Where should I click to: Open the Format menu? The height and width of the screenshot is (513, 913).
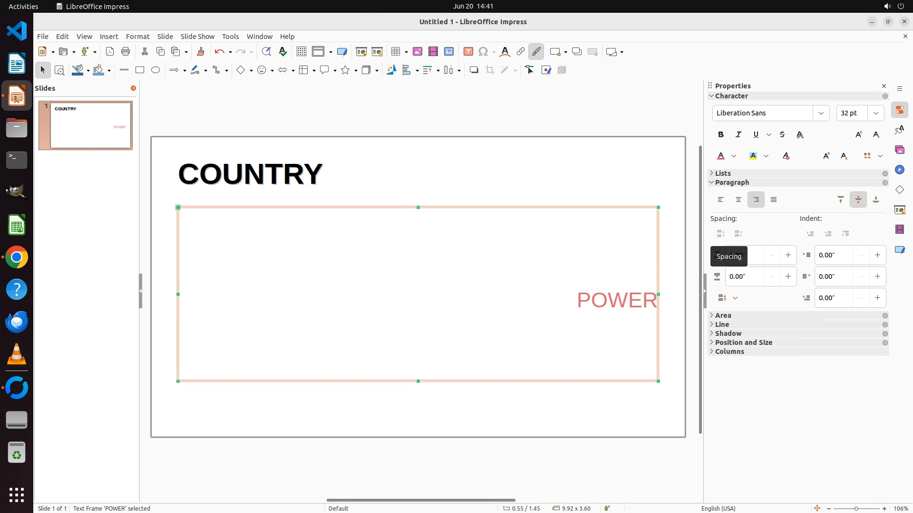tap(137, 36)
